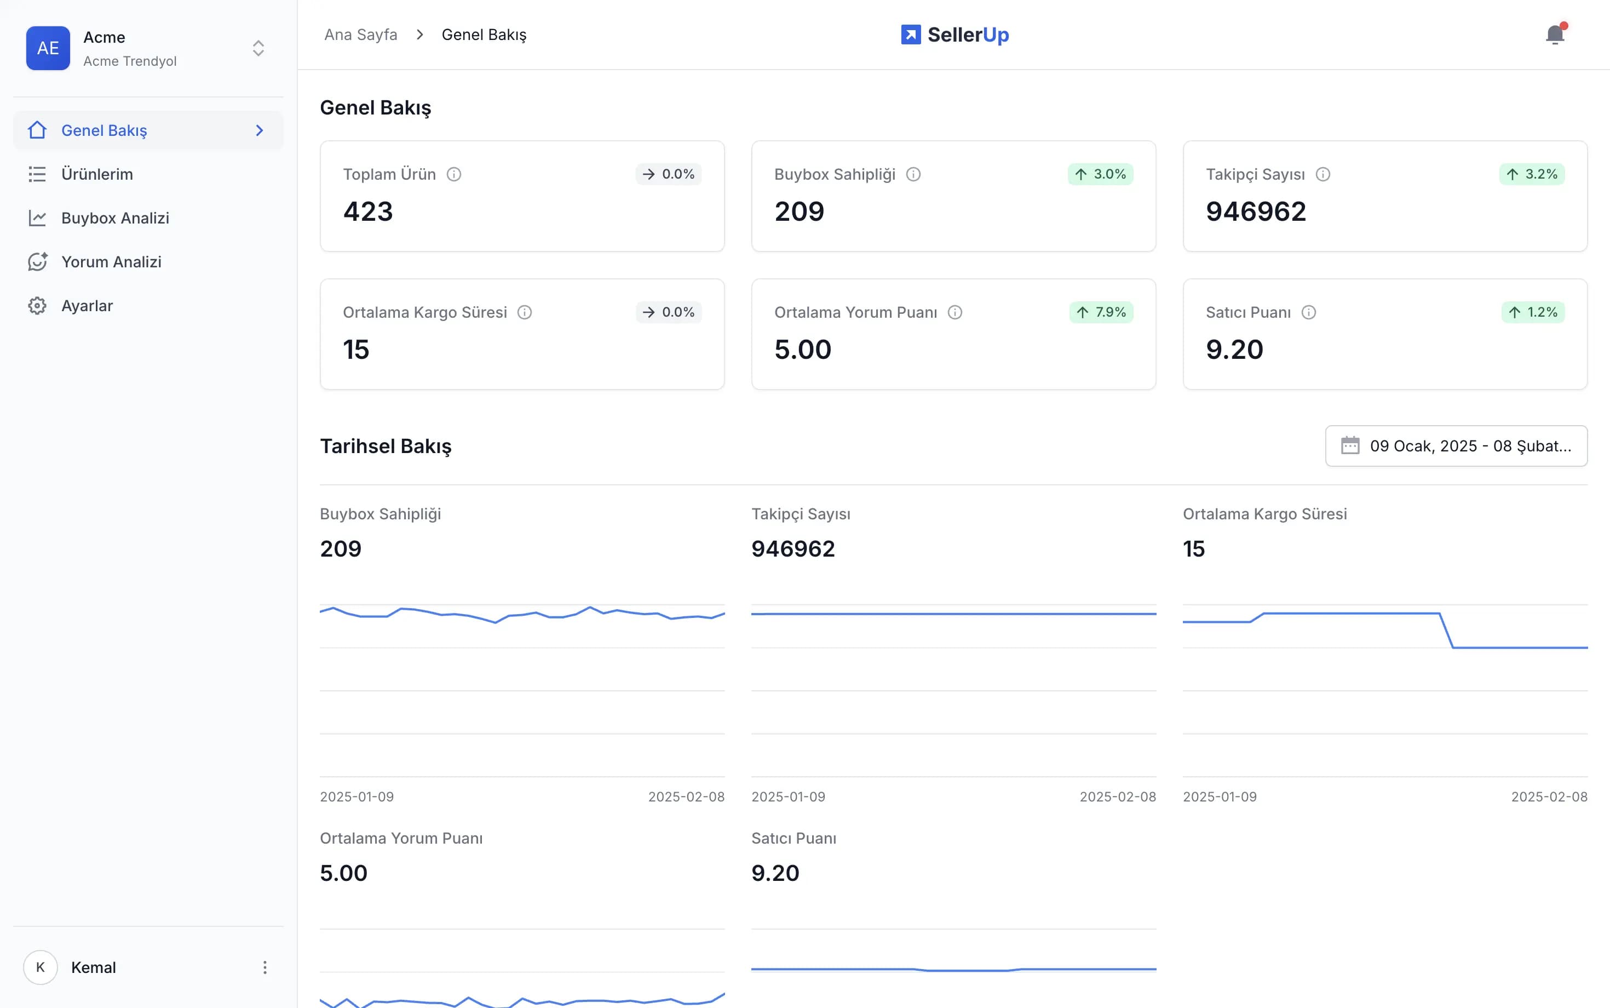The image size is (1610, 1008).
Task: Click the Ana Sayfa breadcrumb link
Action: point(360,35)
